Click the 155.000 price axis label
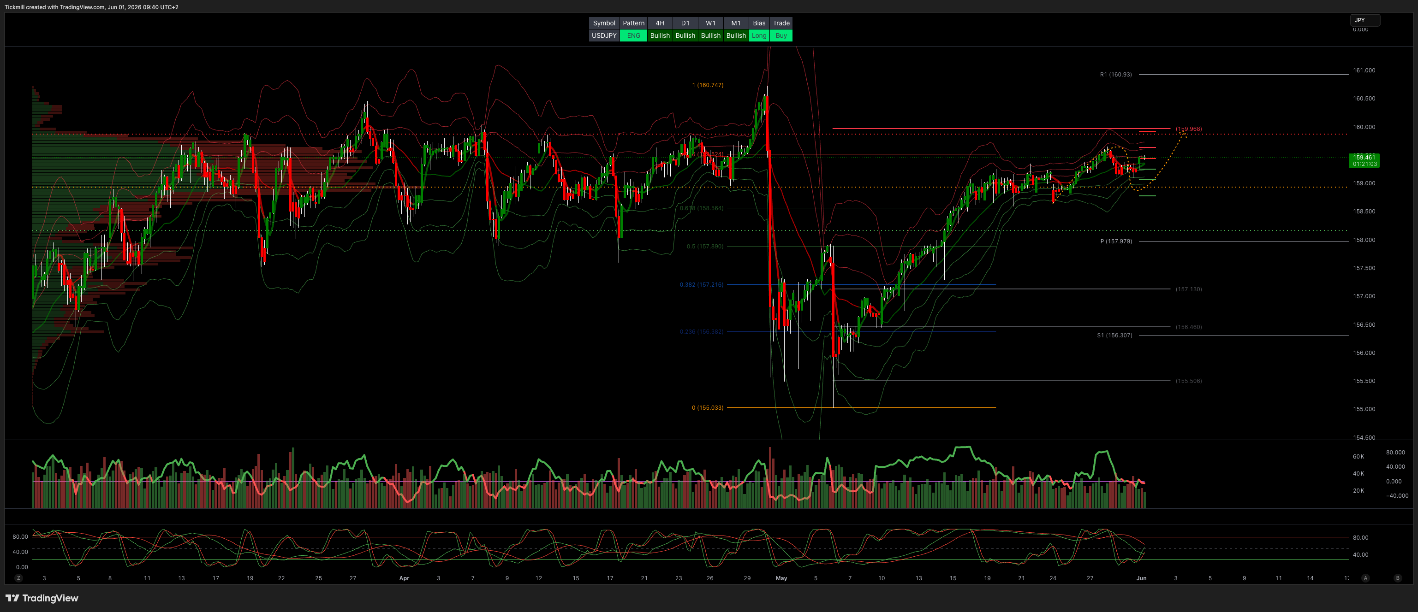1418x612 pixels. coord(1364,409)
